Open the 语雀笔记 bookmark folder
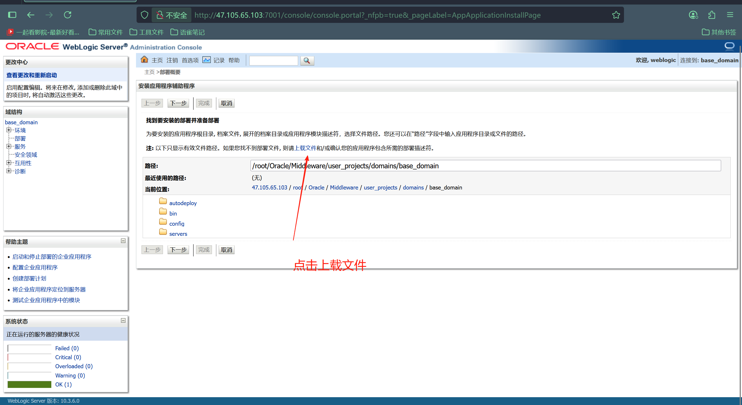Viewport: 742px width, 405px height. [188, 32]
